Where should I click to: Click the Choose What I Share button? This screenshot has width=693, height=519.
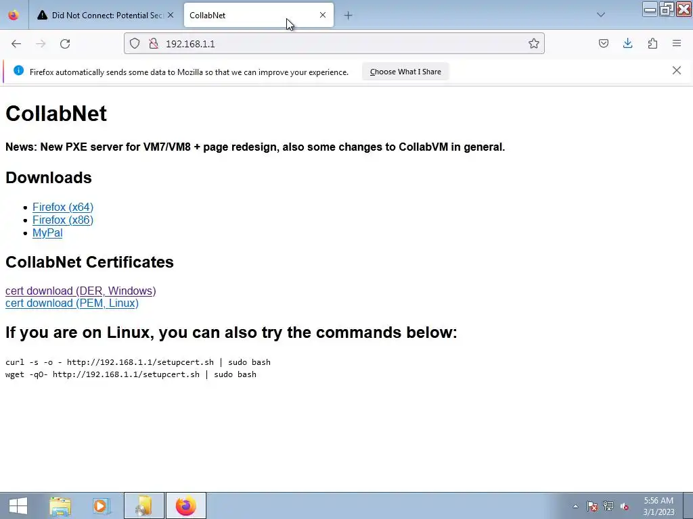(x=405, y=72)
